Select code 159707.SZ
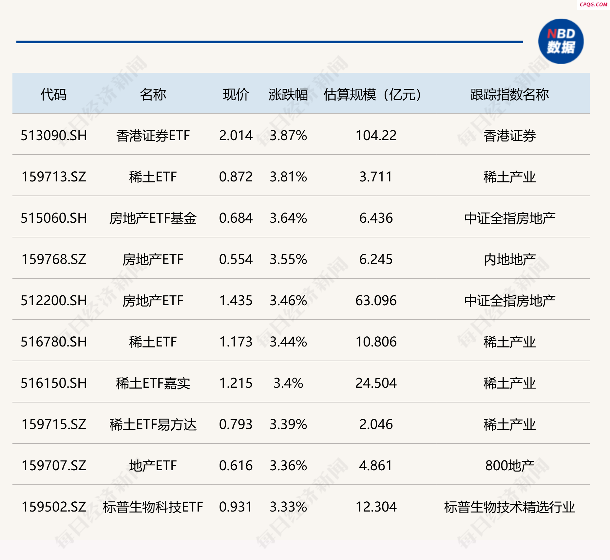The image size is (610, 560). [54, 466]
